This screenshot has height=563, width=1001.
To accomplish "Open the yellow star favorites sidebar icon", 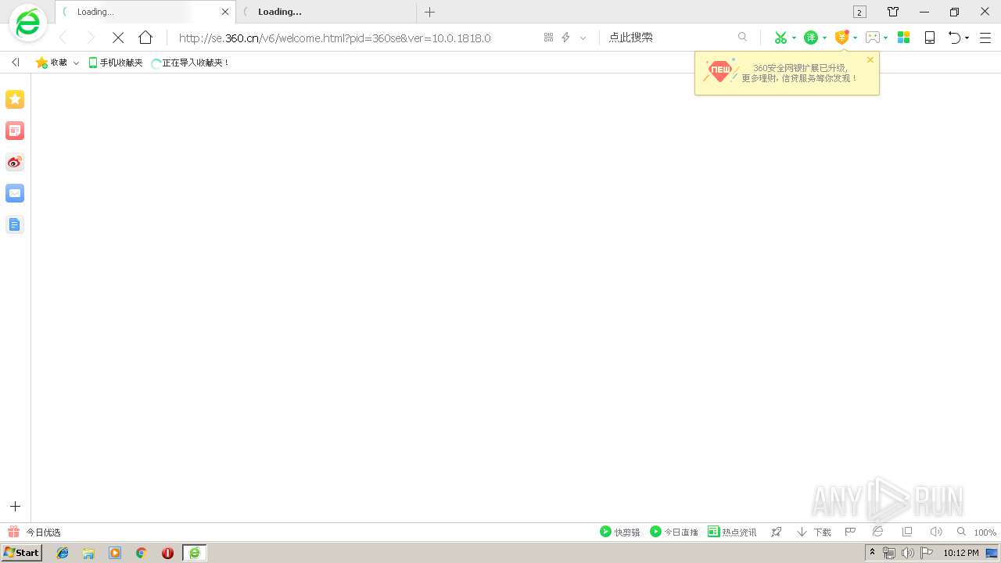I will pyautogui.click(x=15, y=99).
